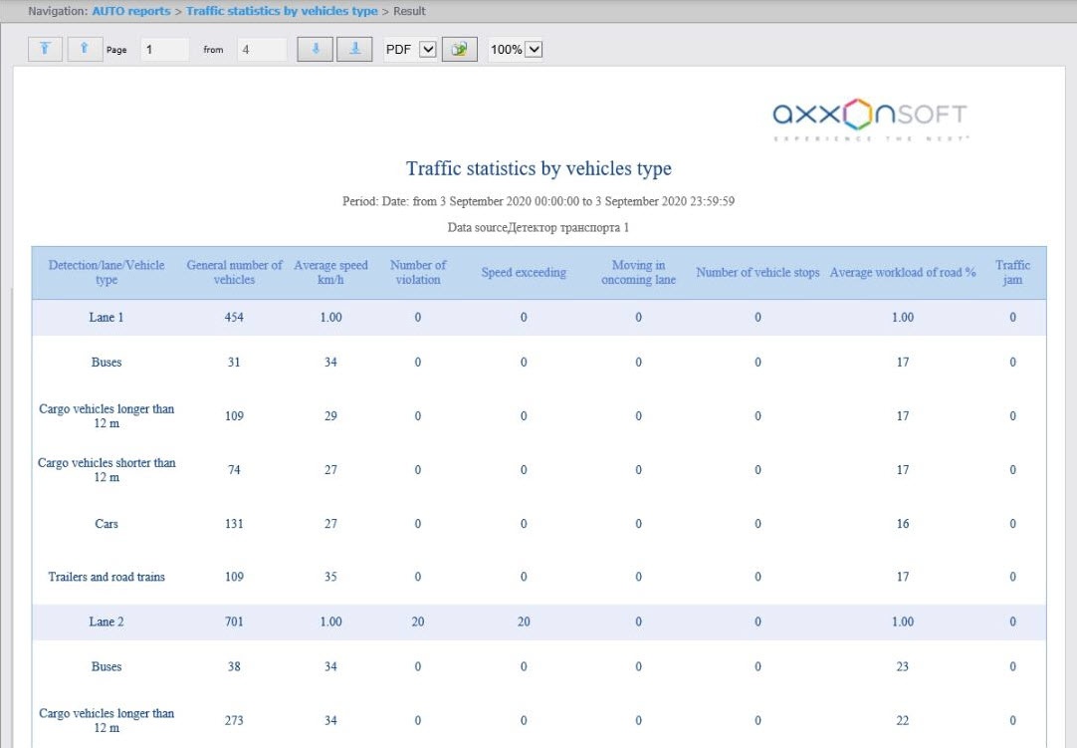This screenshot has height=748, width=1077.
Task: Click the Speed exceeding column header
Action: (524, 273)
